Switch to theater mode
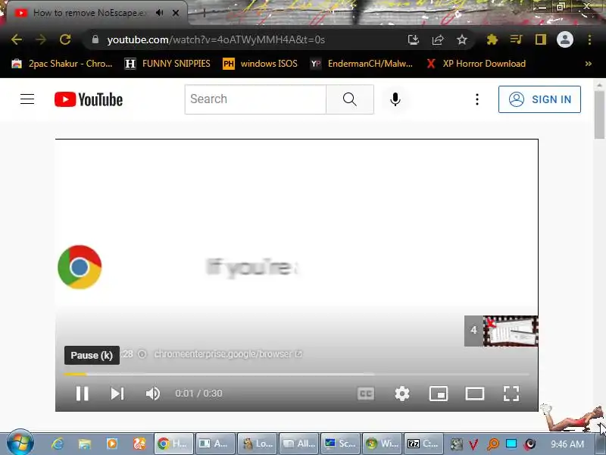This screenshot has width=606, height=455. [x=475, y=394]
